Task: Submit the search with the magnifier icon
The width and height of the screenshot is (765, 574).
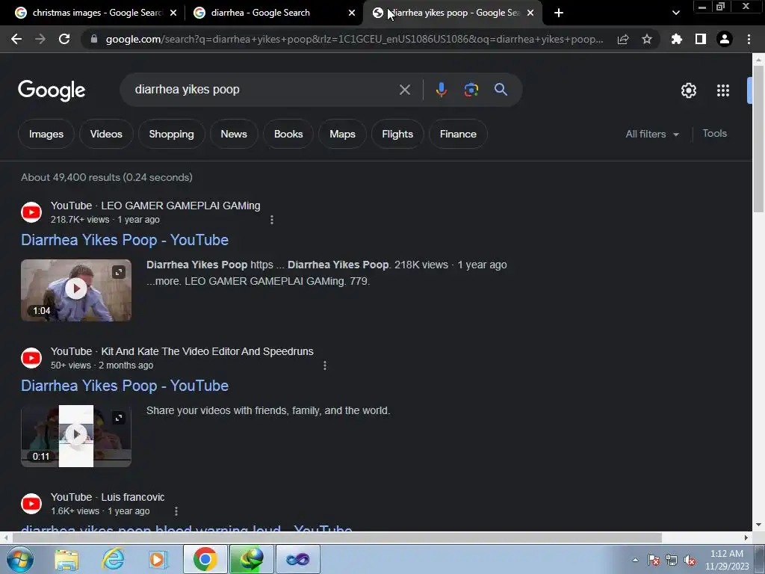Action: tap(501, 90)
